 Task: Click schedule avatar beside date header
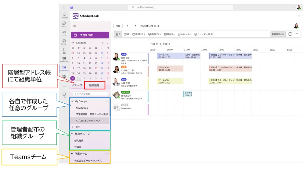296,26
